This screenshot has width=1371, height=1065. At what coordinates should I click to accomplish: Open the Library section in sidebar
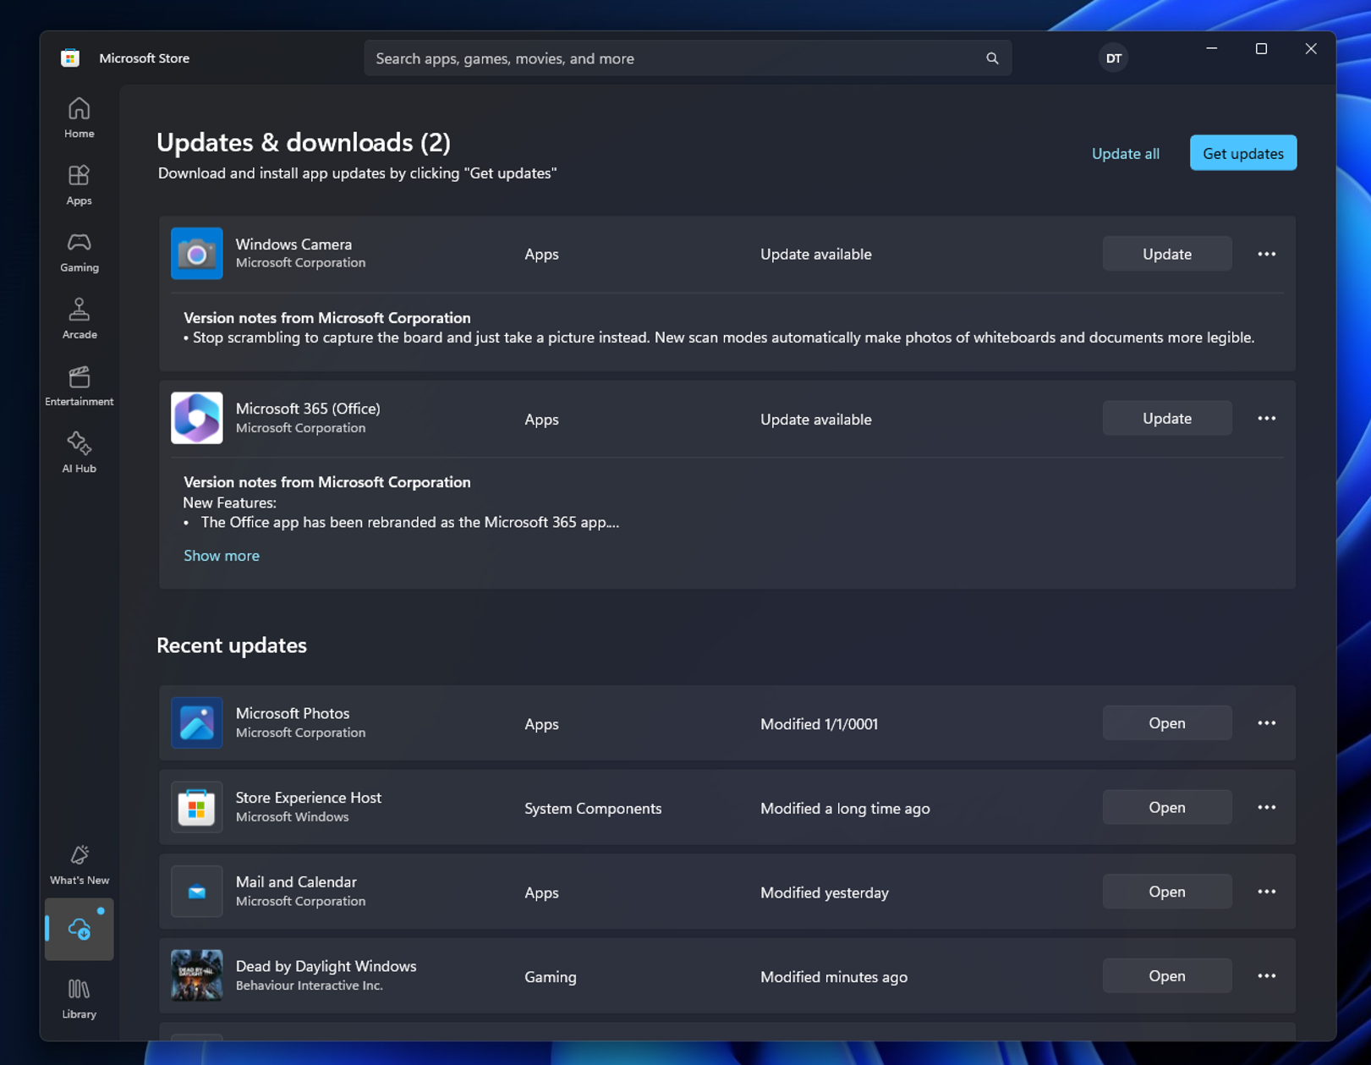click(x=79, y=998)
